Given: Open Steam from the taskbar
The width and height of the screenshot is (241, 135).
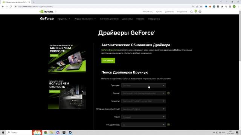Looking at the screenshot, I should coord(70,132).
